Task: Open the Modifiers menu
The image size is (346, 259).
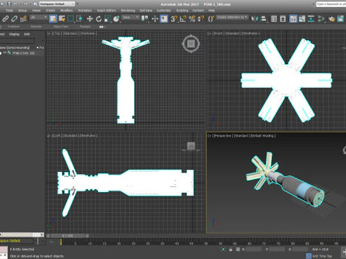Action: point(66,11)
